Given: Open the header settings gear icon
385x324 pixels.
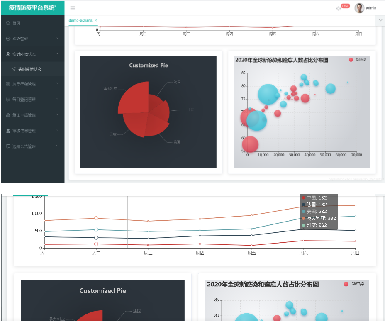Looking at the screenshot, I should pyautogui.click(x=339, y=9).
